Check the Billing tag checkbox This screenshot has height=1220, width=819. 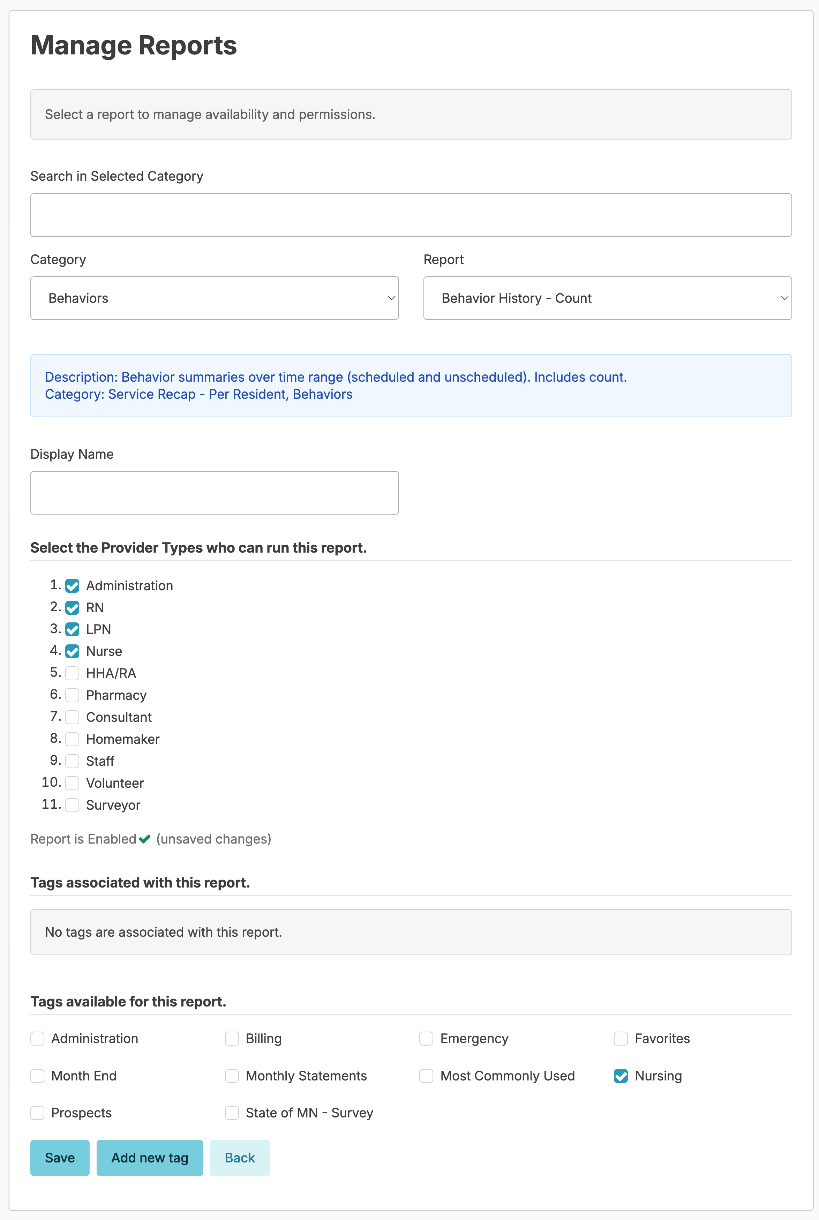(x=232, y=1038)
